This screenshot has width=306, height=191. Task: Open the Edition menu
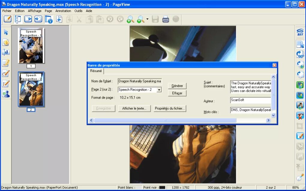point(20,11)
